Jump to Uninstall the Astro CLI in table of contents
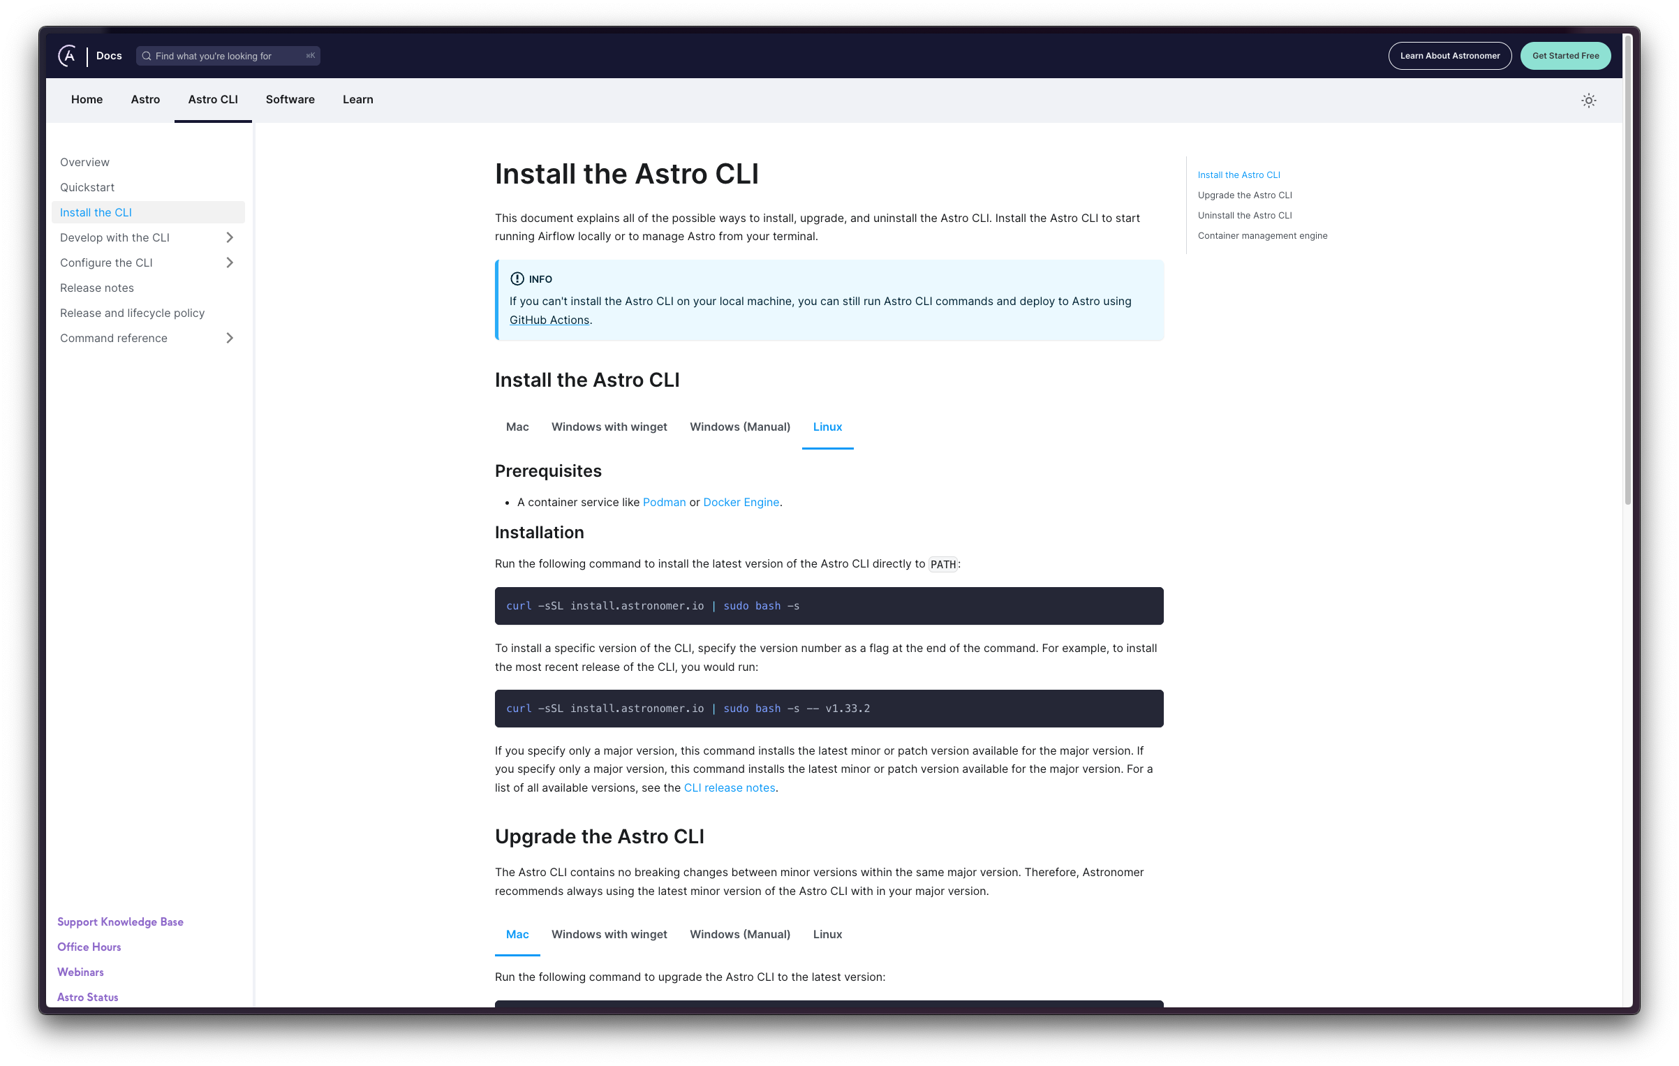Image resolution: width=1679 pixels, height=1066 pixels. click(x=1245, y=216)
